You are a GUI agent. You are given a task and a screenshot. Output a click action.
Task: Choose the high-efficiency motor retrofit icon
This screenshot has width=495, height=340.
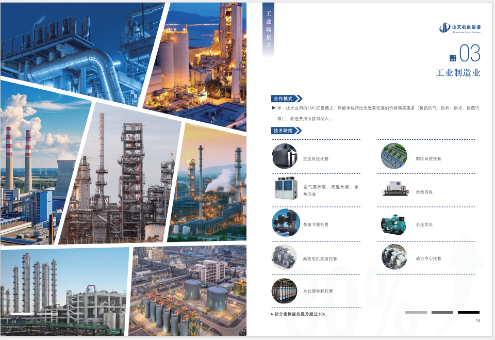[x=285, y=257]
